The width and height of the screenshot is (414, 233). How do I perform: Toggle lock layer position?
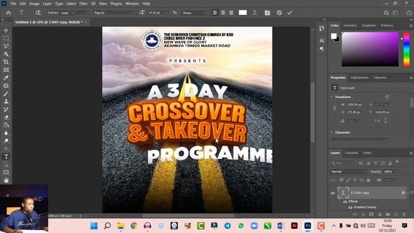355,180
